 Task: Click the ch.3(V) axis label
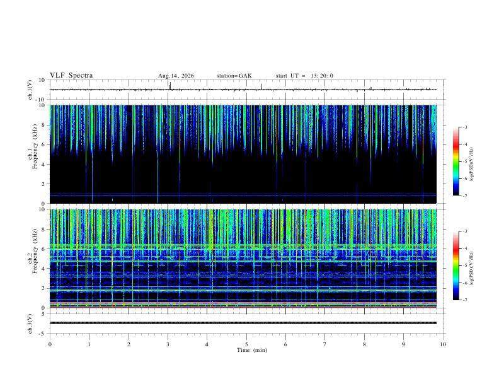pos(30,324)
